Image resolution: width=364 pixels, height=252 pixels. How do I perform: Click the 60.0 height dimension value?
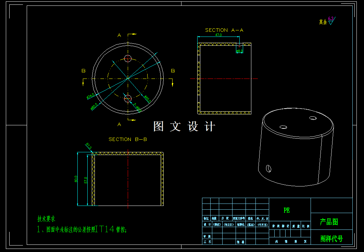point(76,179)
